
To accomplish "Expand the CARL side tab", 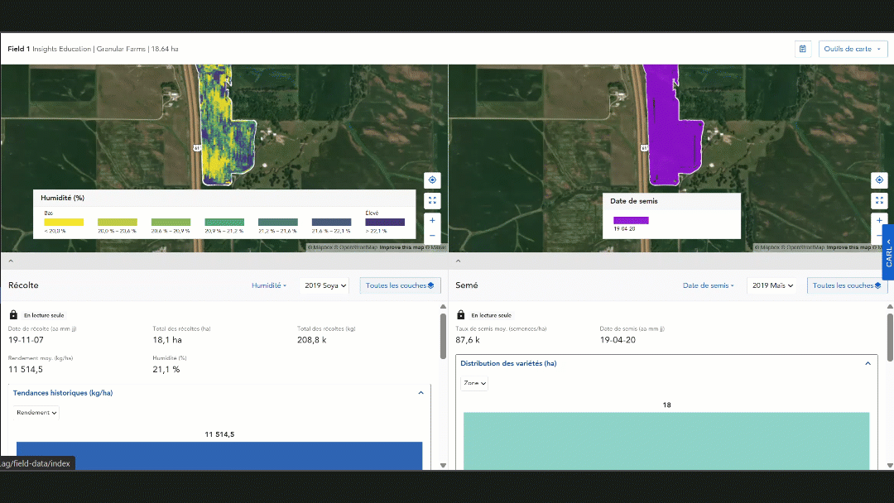I will click(x=888, y=251).
